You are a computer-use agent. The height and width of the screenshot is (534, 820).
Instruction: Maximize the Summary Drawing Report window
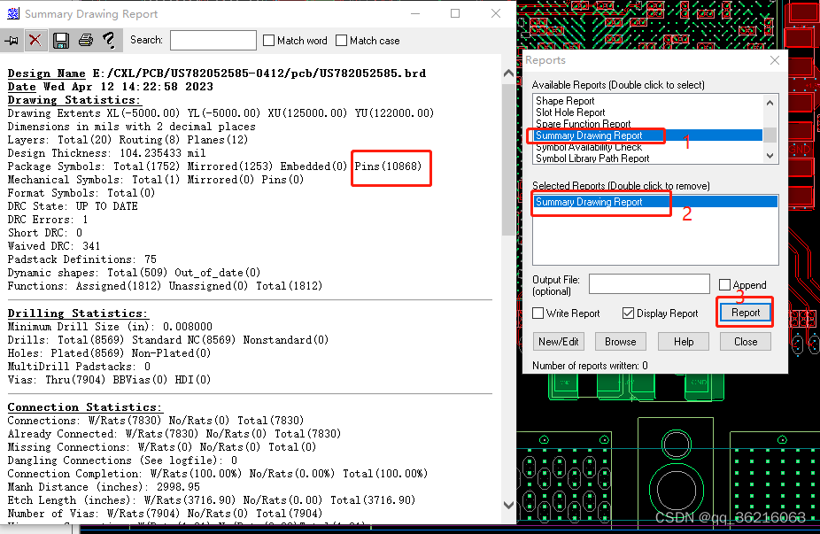pos(455,14)
